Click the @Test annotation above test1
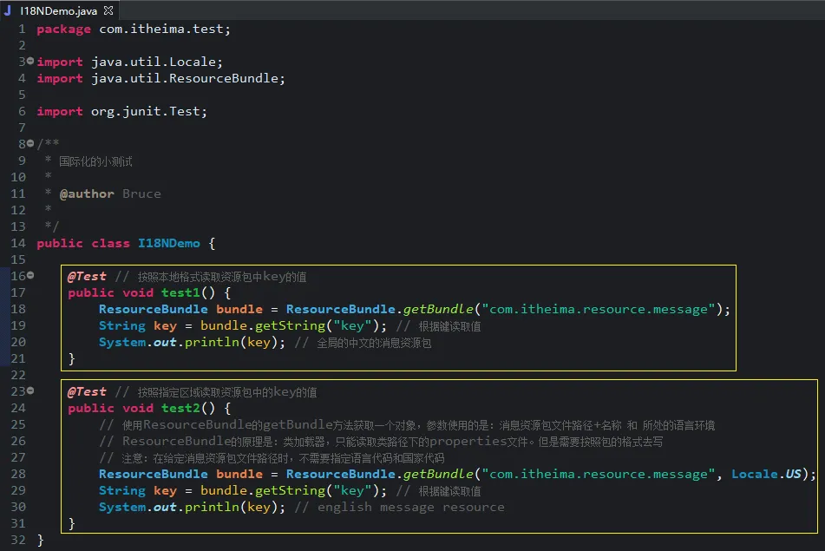The image size is (825, 551). [x=87, y=276]
